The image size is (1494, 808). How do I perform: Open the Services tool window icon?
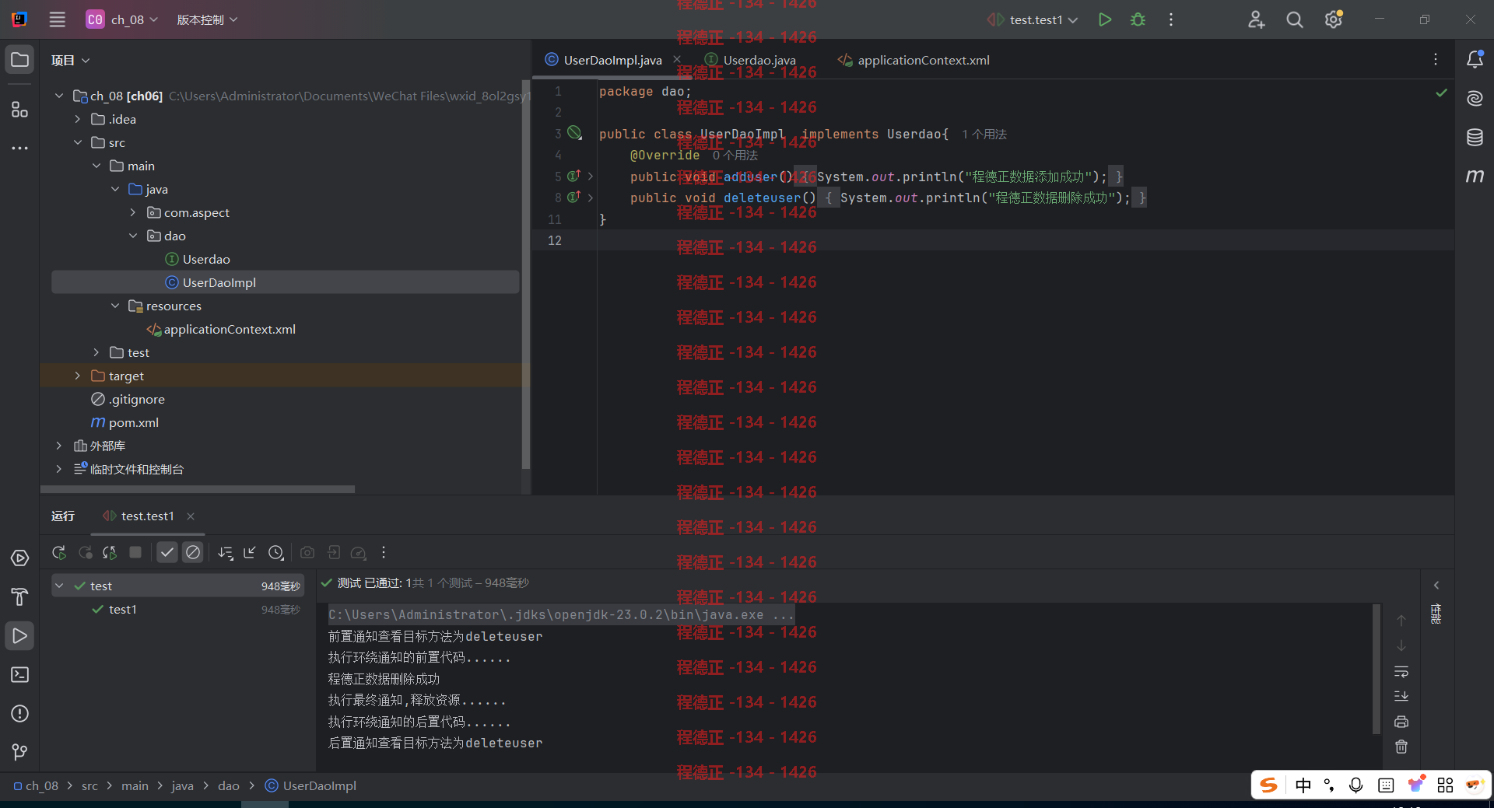click(x=20, y=558)
